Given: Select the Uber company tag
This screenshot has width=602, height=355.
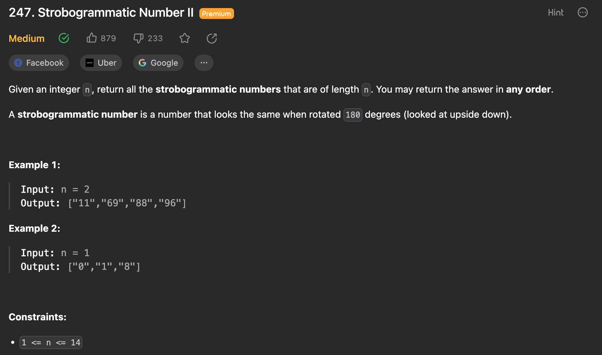Looking at the screenshot, I should (101, 63).
